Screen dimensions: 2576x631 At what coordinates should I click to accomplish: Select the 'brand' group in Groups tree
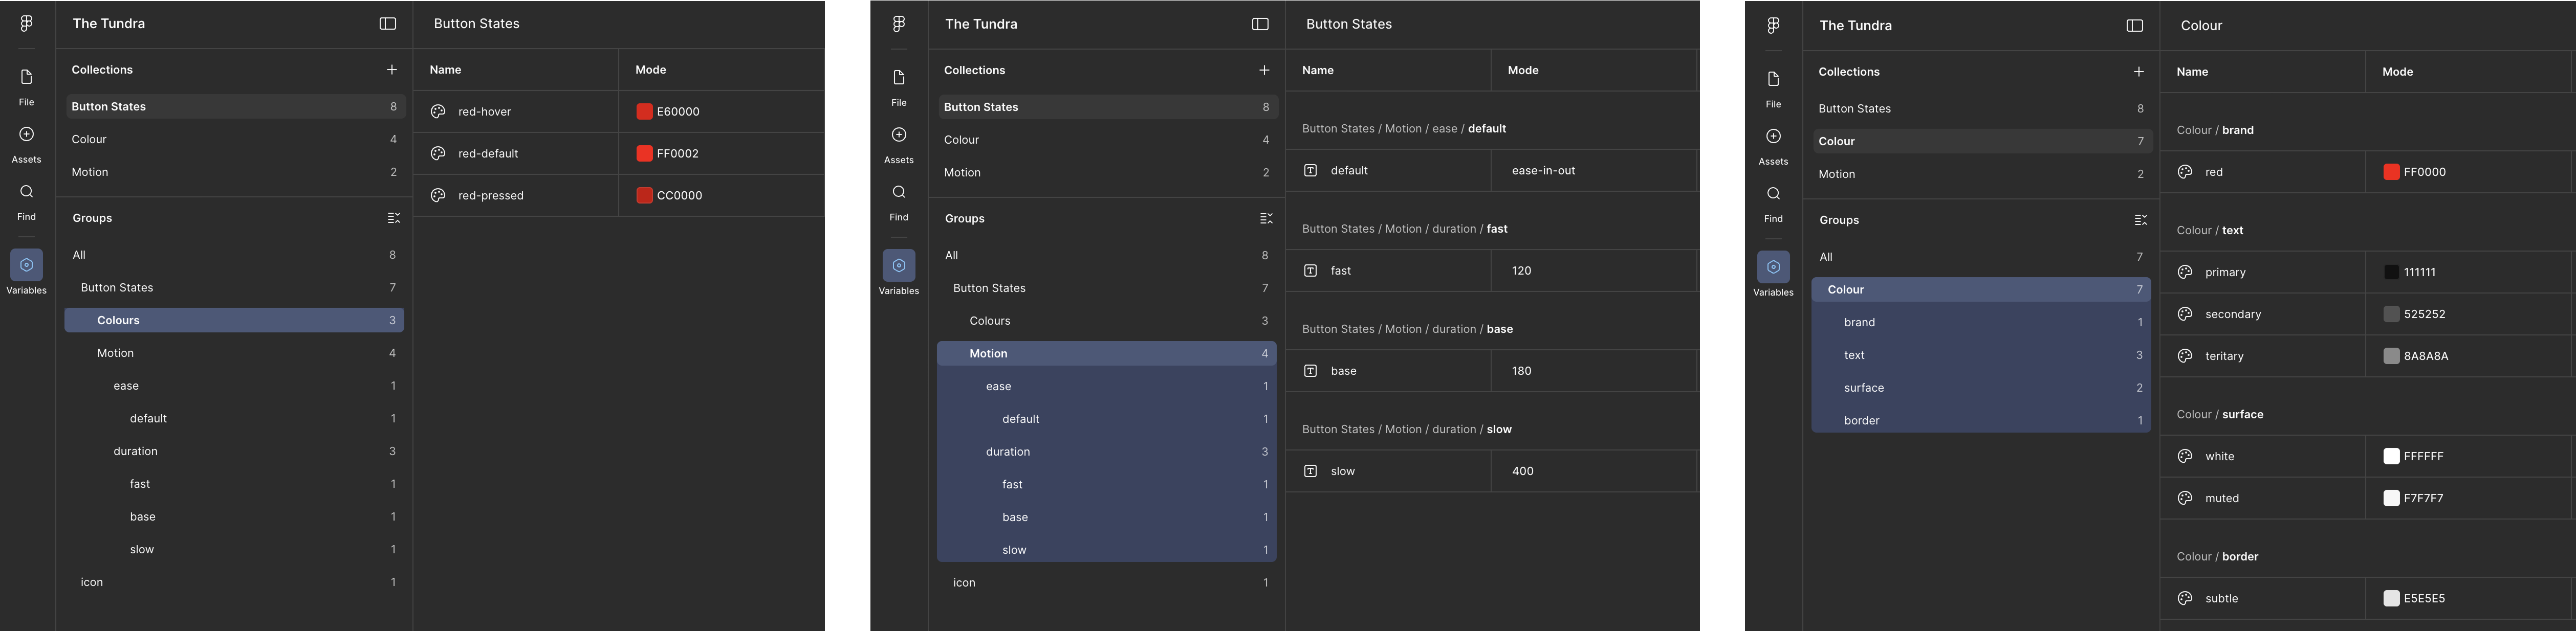pos(1859,322)
